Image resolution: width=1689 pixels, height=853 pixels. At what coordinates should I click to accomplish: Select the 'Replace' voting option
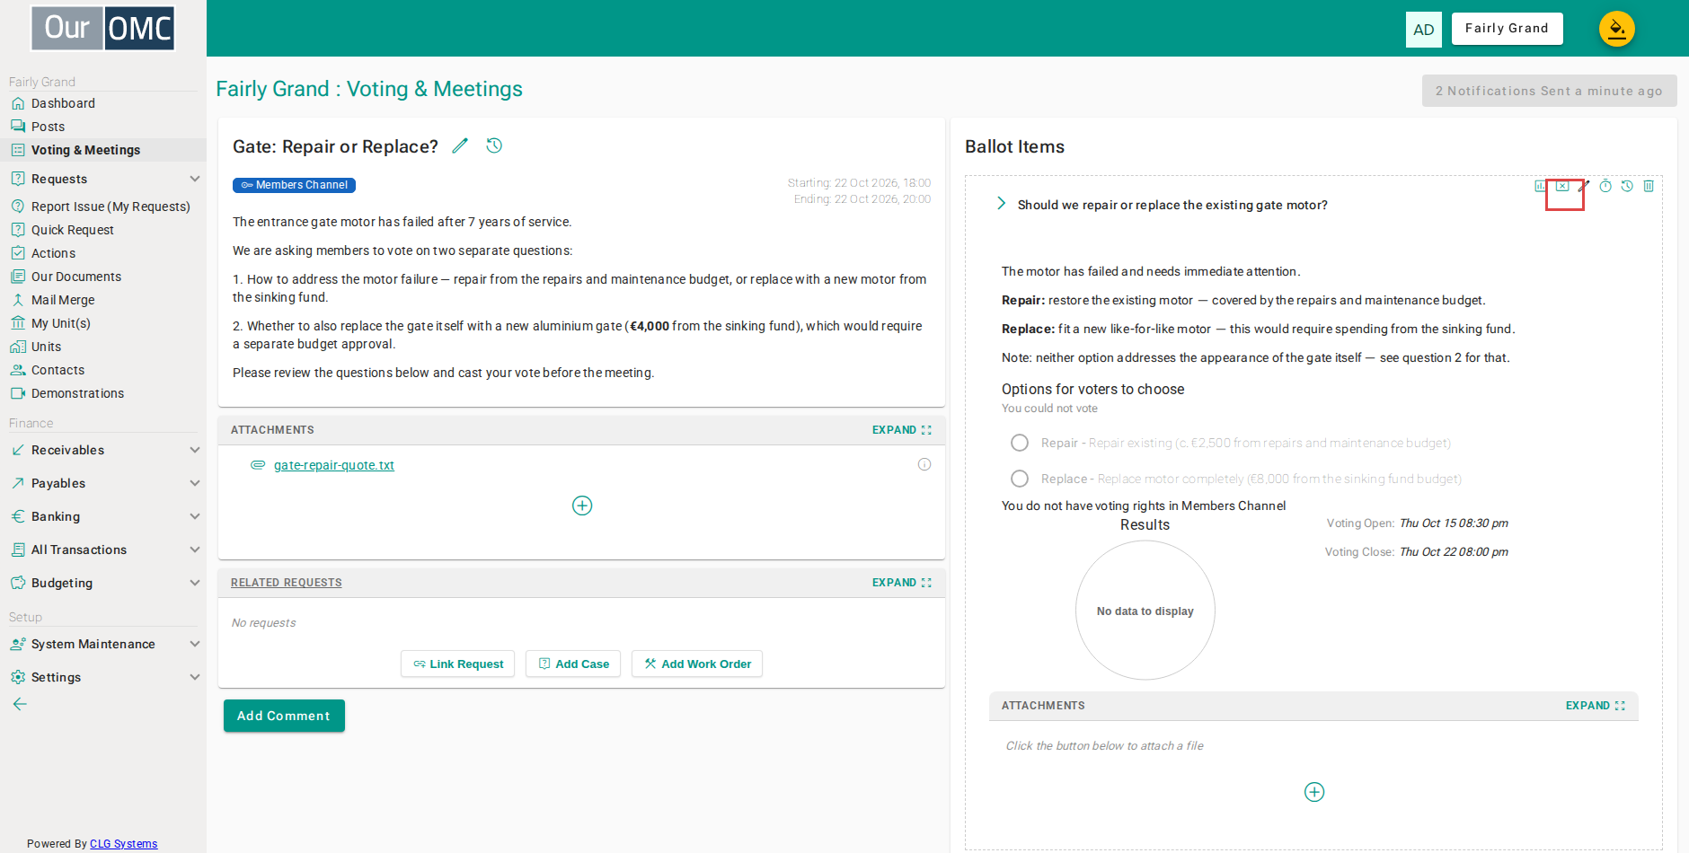(1020, 479)
